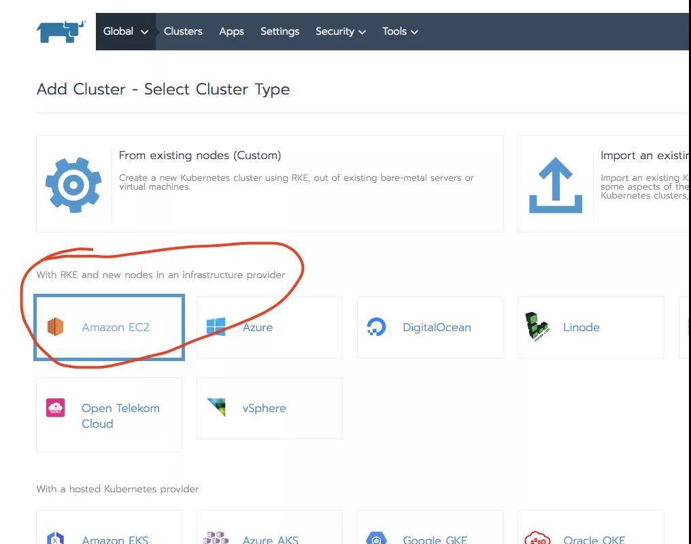The height and width of the screenshot is (544, 691).
Task: Click the upload arrow import icon
Action: coord(555,185)
